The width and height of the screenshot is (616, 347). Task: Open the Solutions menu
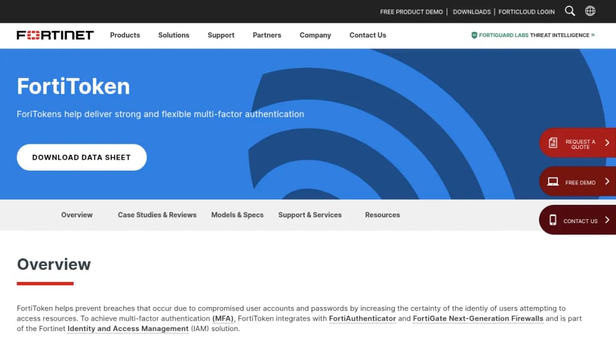pos(173,35)
